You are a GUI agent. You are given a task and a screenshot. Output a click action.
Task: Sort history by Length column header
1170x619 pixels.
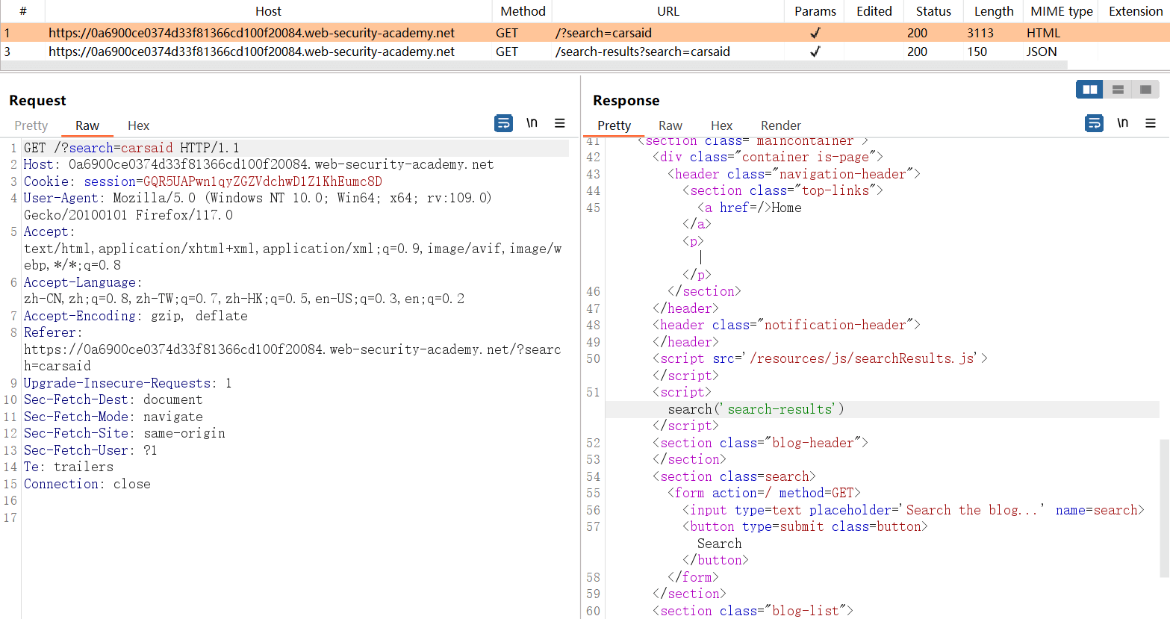[x=993, y=11]
